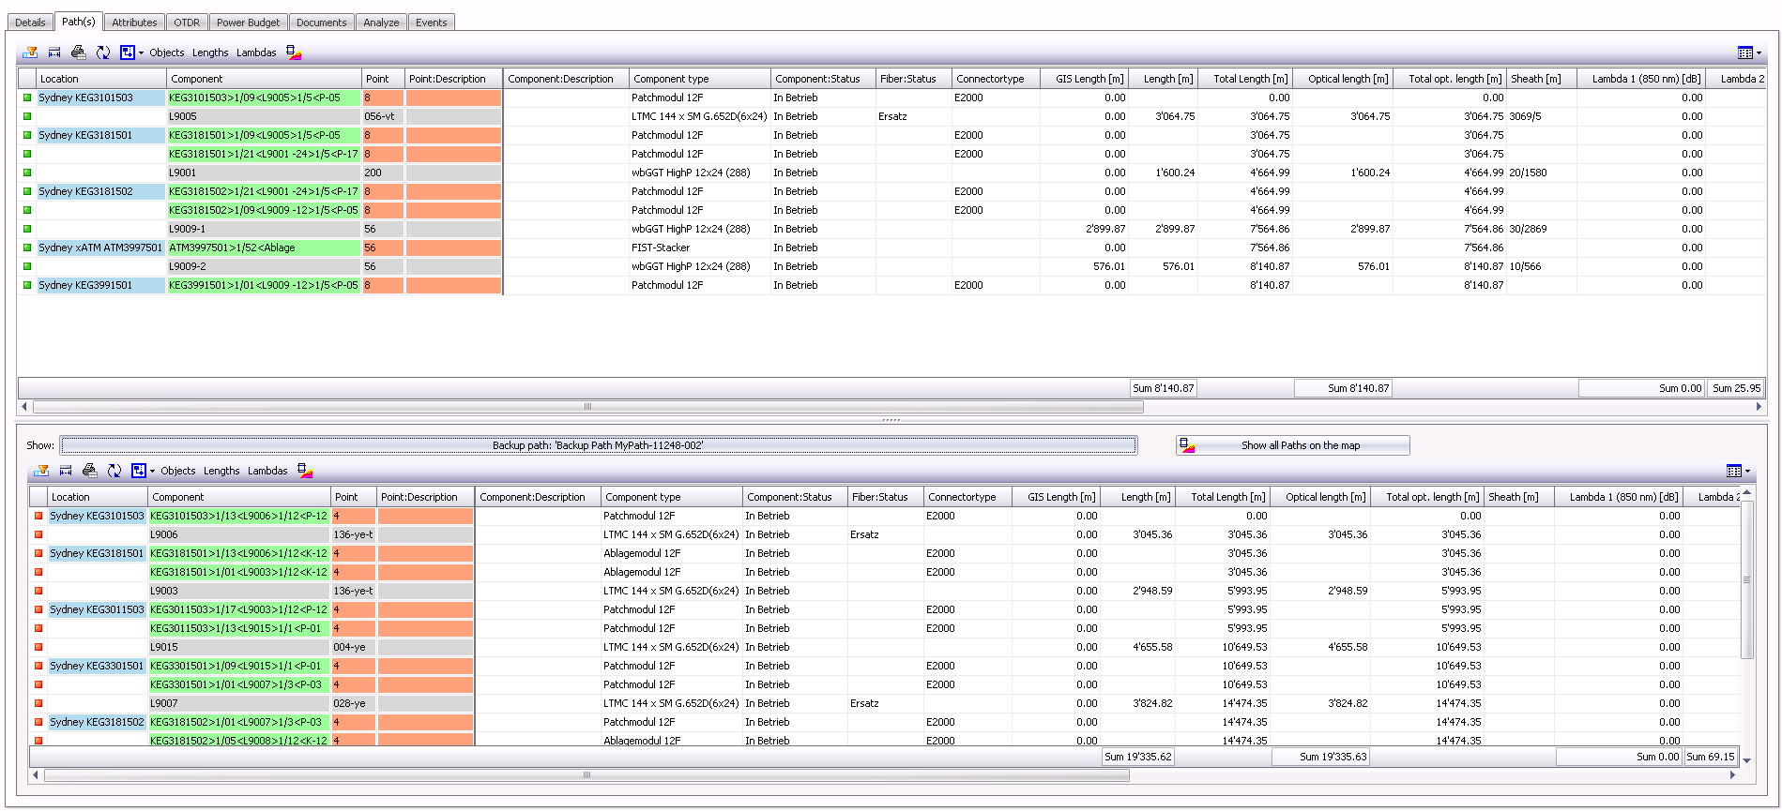1782x811 pixels.
Task: Click the right scroll arrow of backup table
Action: pyautogui.click(x=1732, y=775)
